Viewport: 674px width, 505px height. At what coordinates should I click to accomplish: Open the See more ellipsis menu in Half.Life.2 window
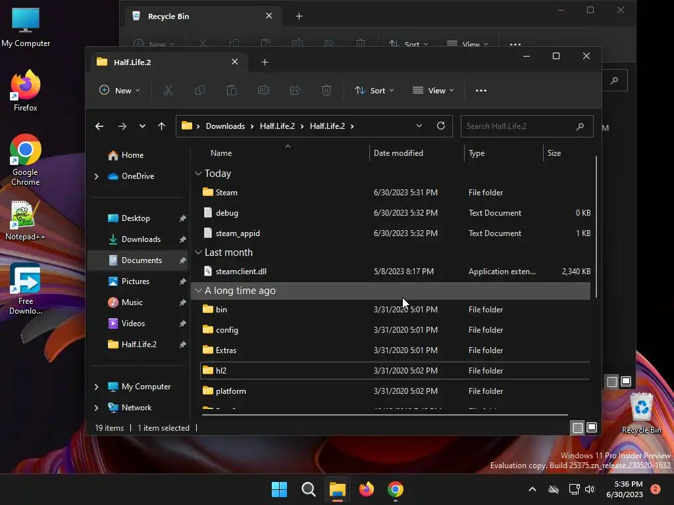pos(481,91)
